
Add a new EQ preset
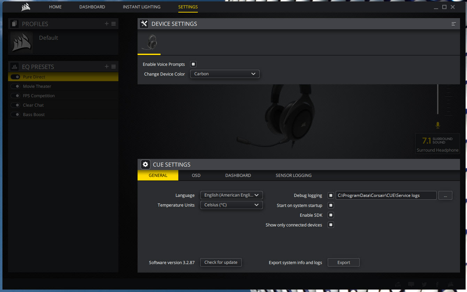point(107,67)
